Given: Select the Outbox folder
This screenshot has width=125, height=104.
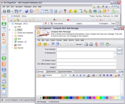Looking at the screenshot, I should coord(20,36).
